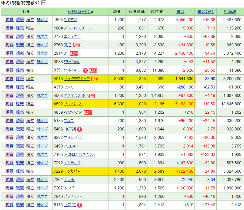Open the ベイクラウドHD stock link

tap(77, 79)
